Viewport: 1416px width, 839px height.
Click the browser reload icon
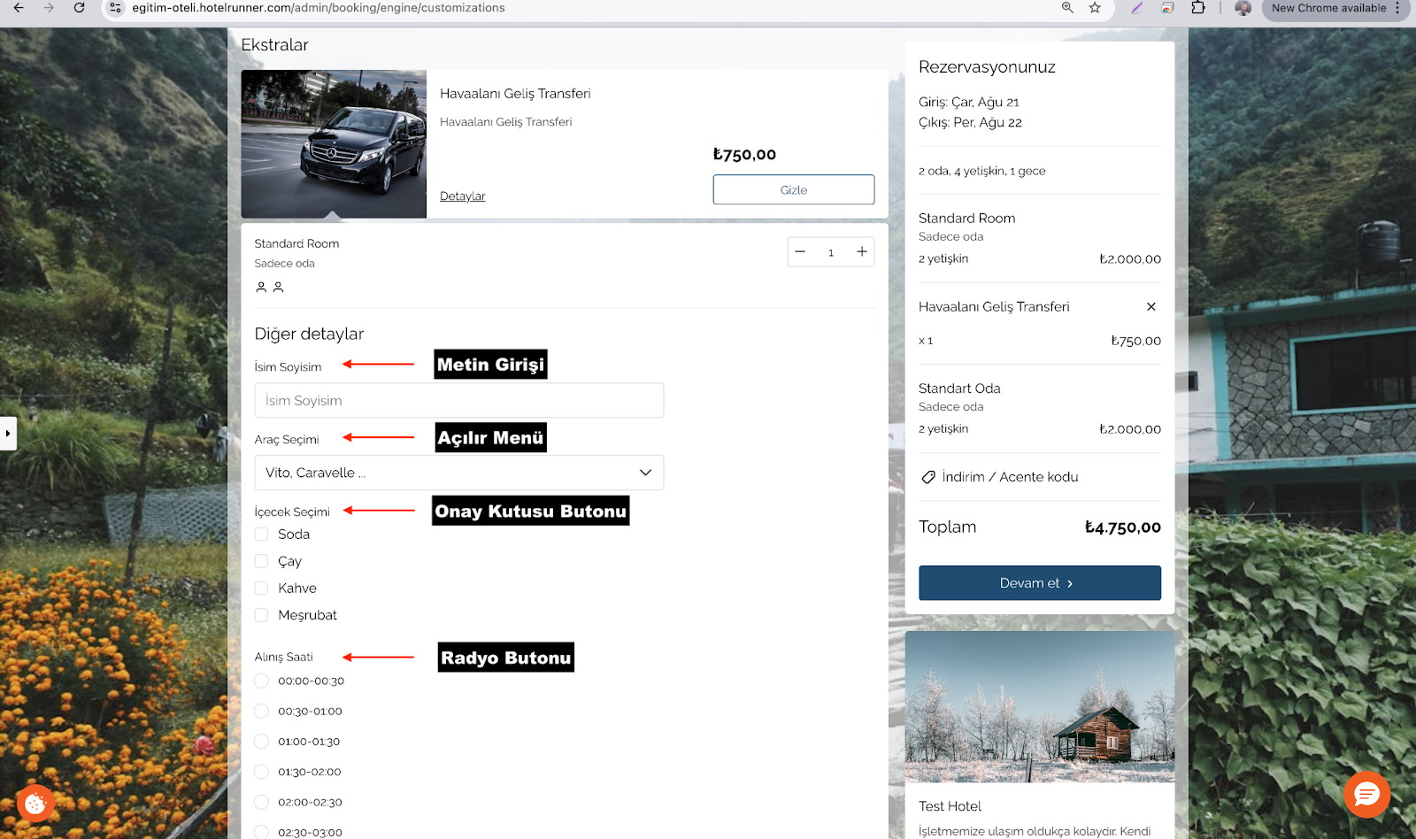pos(79,8)
